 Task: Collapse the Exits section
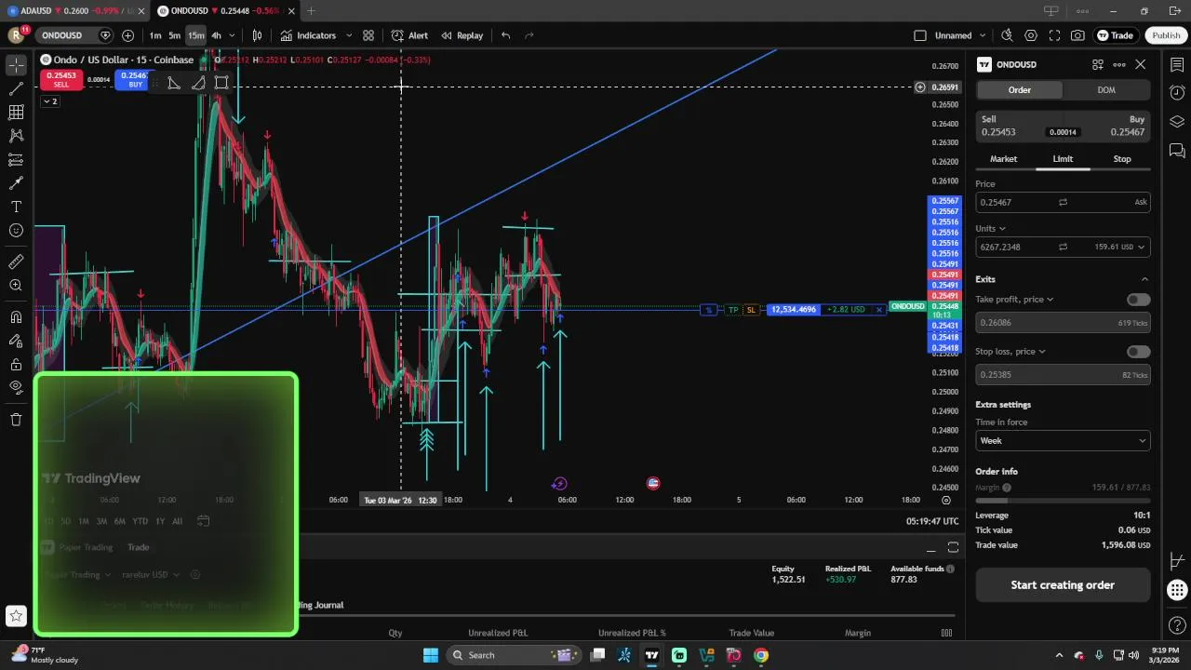[x=1144, y=279]
